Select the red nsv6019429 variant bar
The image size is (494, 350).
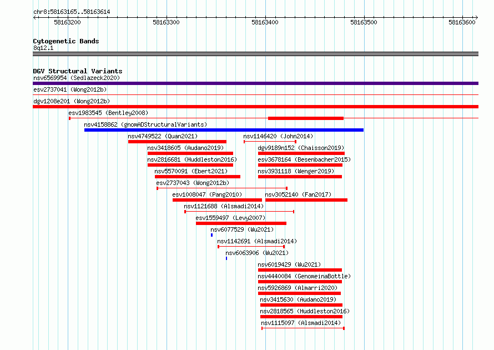[300, 270]
